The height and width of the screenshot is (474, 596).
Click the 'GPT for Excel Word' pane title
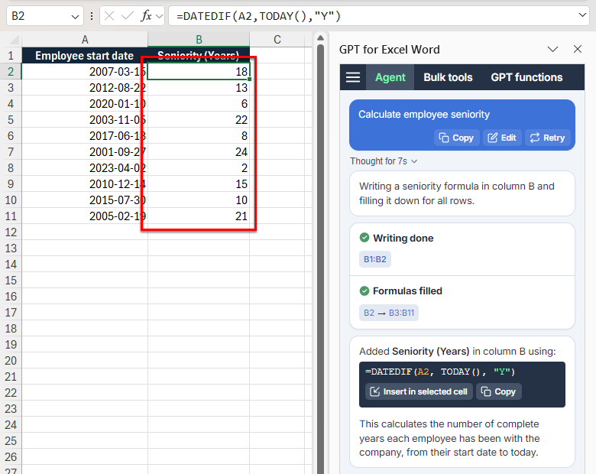coord(389,50)
